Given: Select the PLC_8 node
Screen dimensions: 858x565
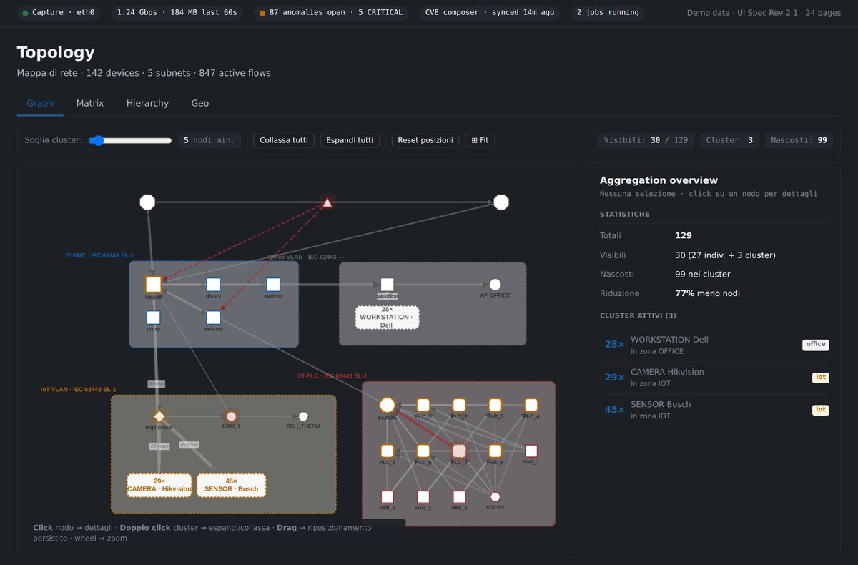Looking at the screenshot, I should pos(495,451).
